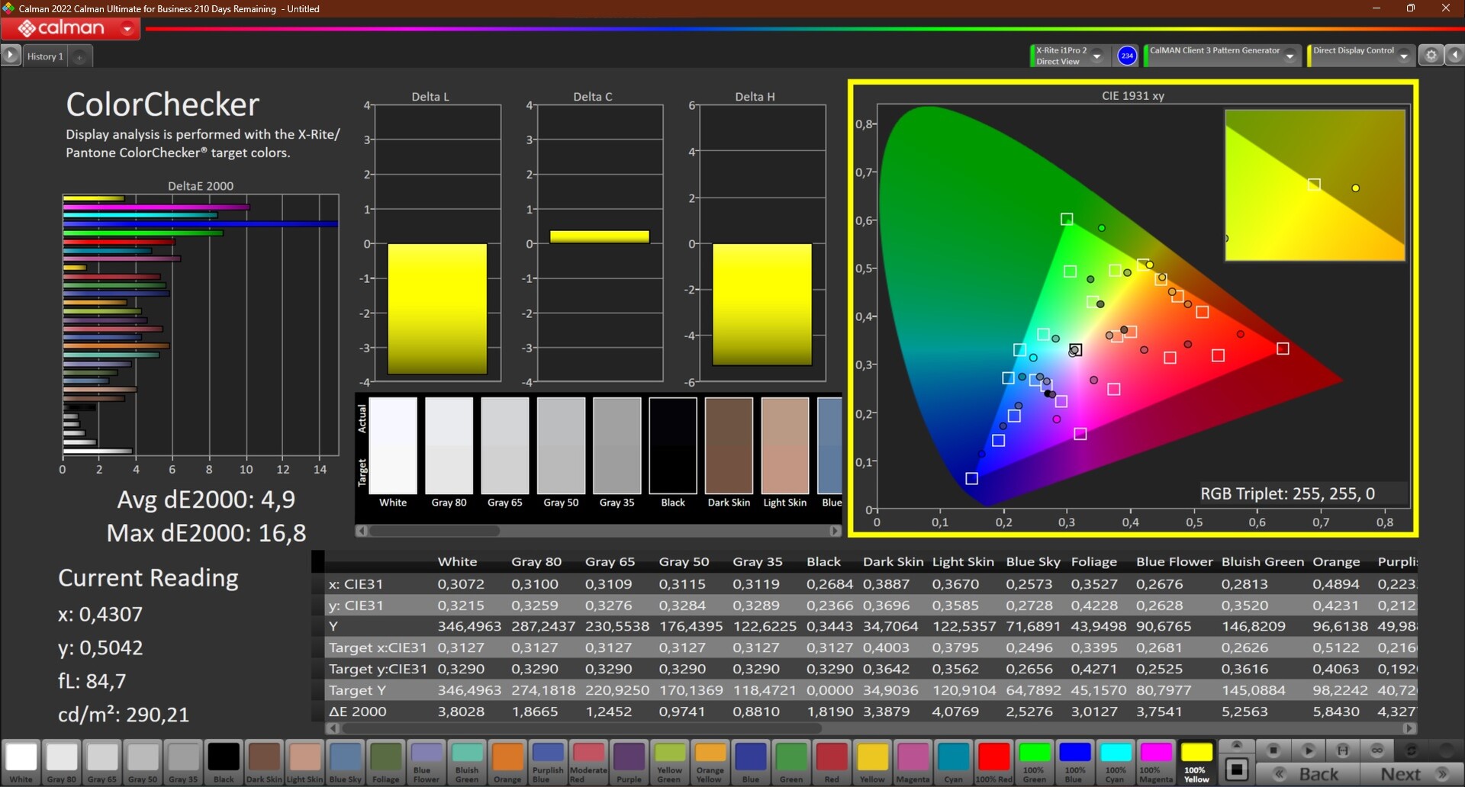Add a new history tab with plus
Screen dimensions: 1465x787
pos(79,56)
